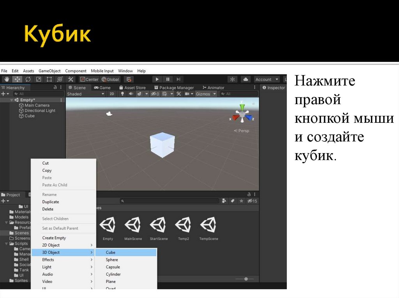Open Hierarchy panel options menu

pos(61,87)
